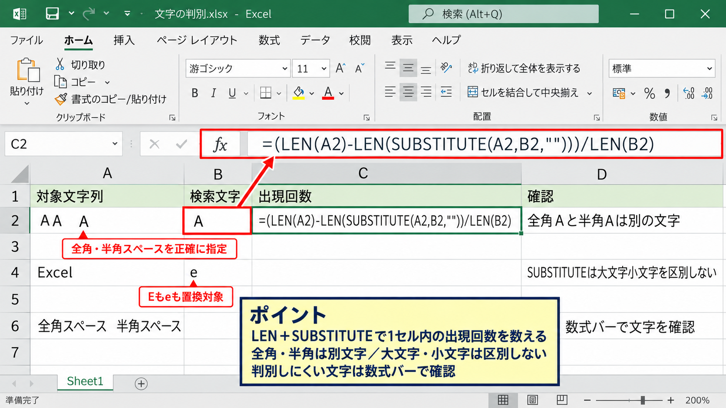
Task: Open the 游ゴシック font name dropdown
Action: point(284,69)
